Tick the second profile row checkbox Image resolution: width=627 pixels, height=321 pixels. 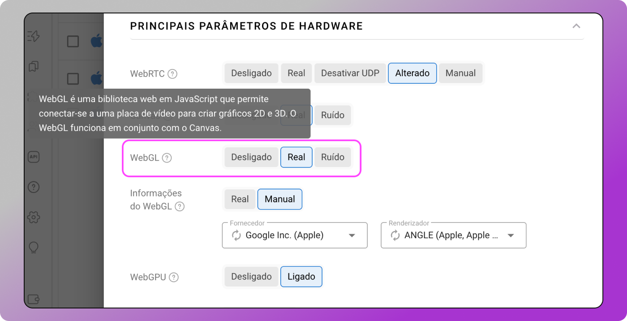pyautogui.click(x=73, y=79)
